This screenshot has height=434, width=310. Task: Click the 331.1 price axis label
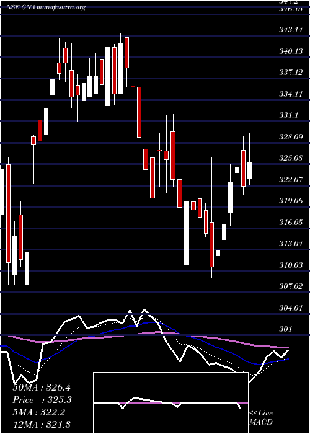(x=288, y=115)
